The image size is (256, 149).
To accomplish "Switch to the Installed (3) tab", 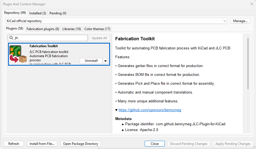I will pyautogui.click(x=38, y=13).
